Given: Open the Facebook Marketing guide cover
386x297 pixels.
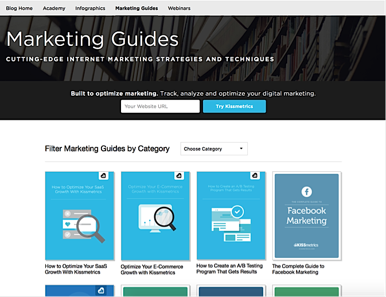Looking at the screenshot, I should (307, 216).
